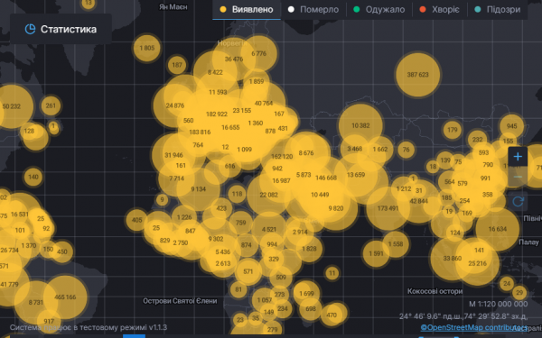The image size is (542, 338).
Task: Select the Підозри tab
Action: 498,10
